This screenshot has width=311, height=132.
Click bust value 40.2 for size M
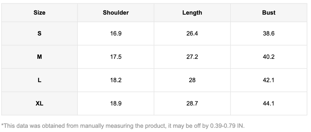[x=269, y=57]
